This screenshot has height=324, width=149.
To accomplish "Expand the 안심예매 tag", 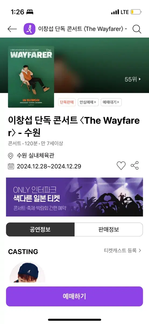I will point(88,102).
